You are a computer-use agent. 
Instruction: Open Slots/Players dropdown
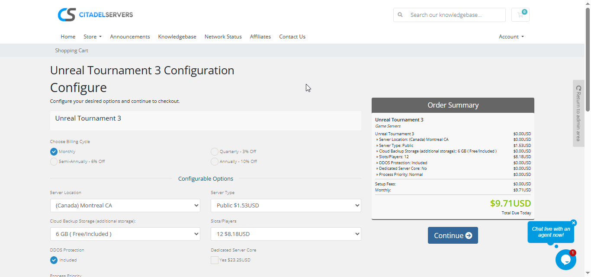click(286, 234)
